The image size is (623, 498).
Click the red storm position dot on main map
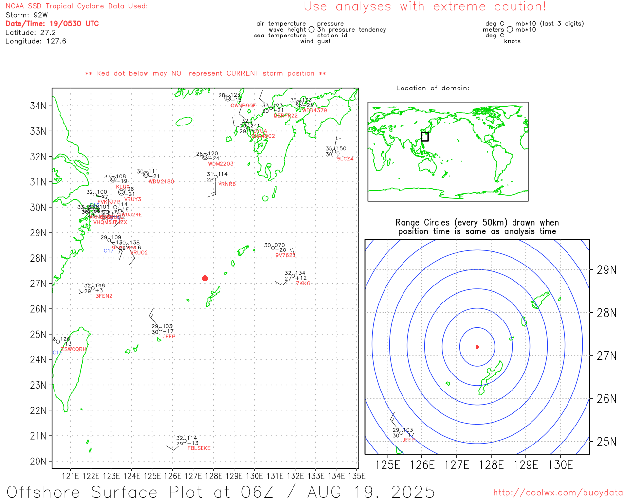pos(205,278)
